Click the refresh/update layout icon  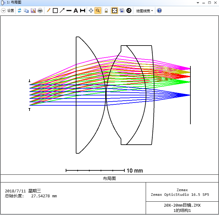pyautogui.click(x=19, y=11)
